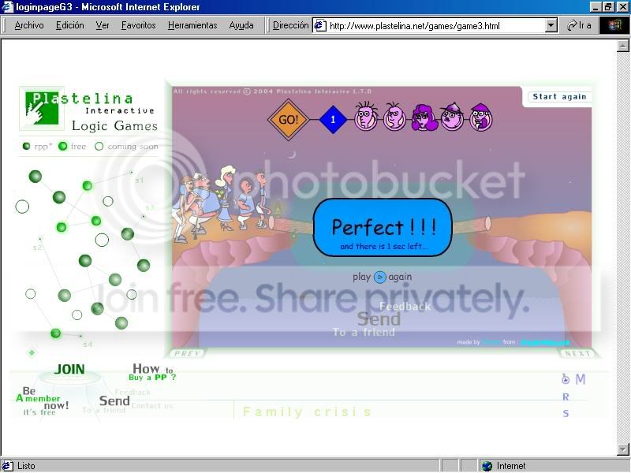Screen dimensions: 631x473
Task: Click the Family crisis title text
Action: click(307, 412)
